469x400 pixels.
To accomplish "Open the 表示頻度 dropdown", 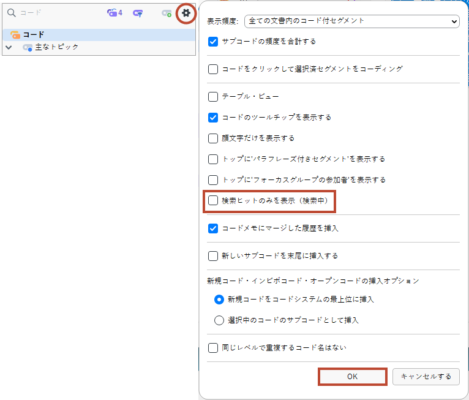I will pos(351,21).
